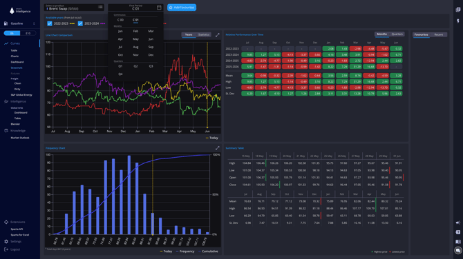Screen dimensions: 463x259
Task: Choose Q1 in the period picker
Action: tap(120, 66)
